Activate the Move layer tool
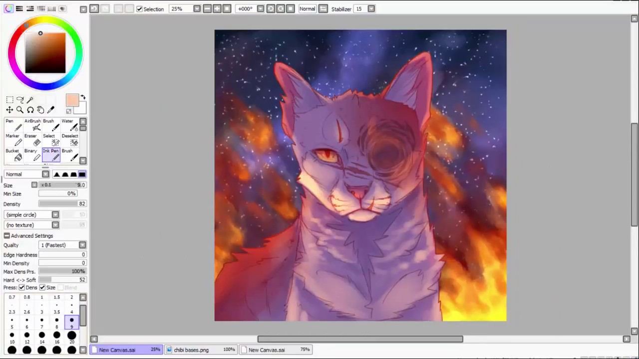The width and height of the screenshot is (639, 359). pos(9,110)
